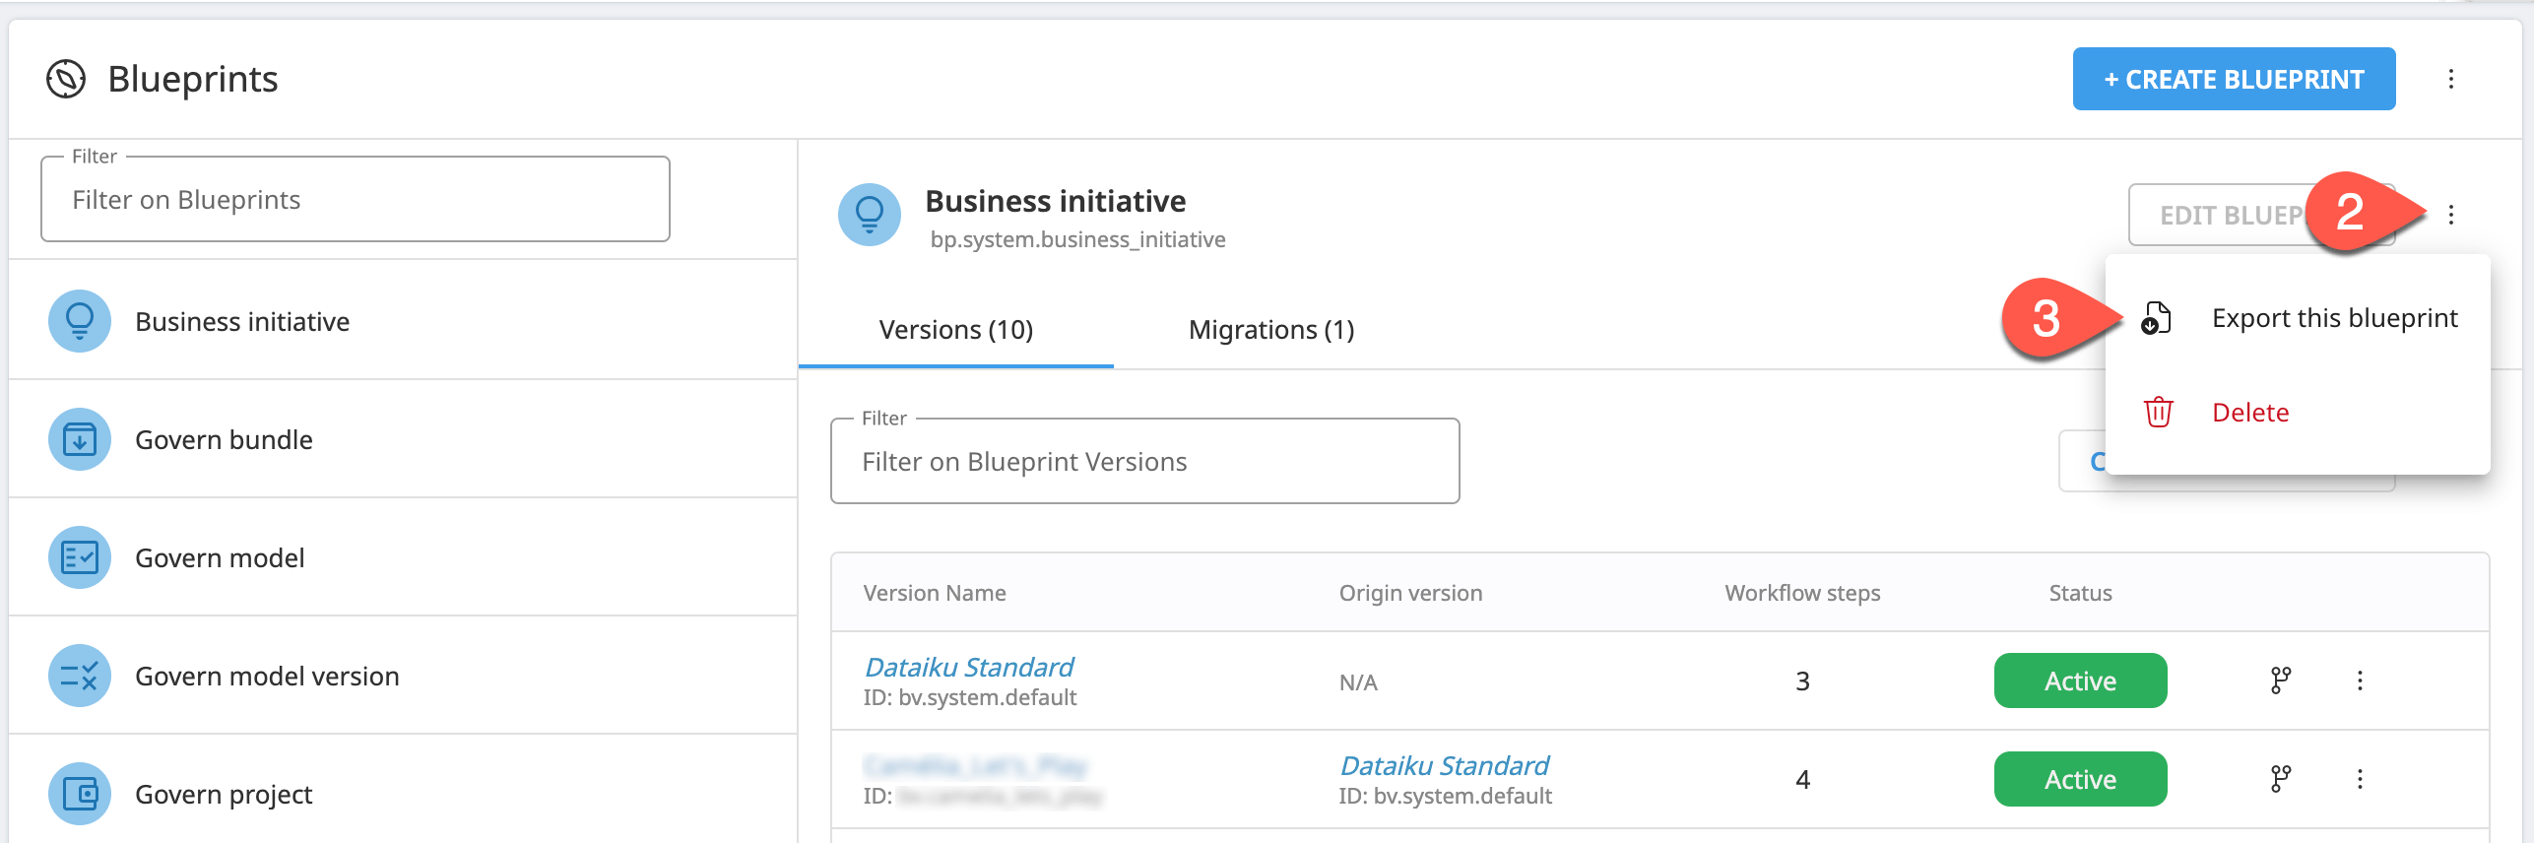Viewport: 2534px width, 843px height.
Task: Click the Govern bundle icon
Action: [x=80, y=439]
